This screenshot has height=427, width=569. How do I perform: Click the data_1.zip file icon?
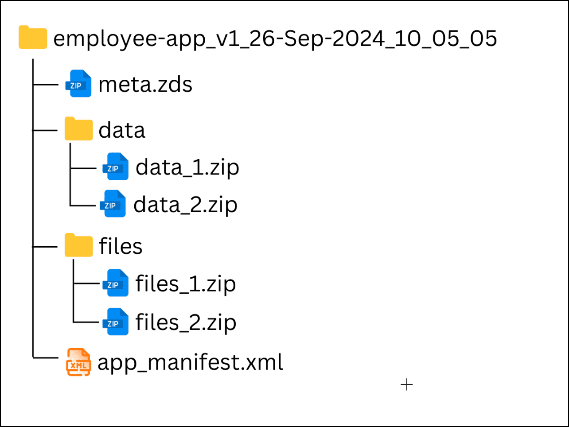click(116, 167)
